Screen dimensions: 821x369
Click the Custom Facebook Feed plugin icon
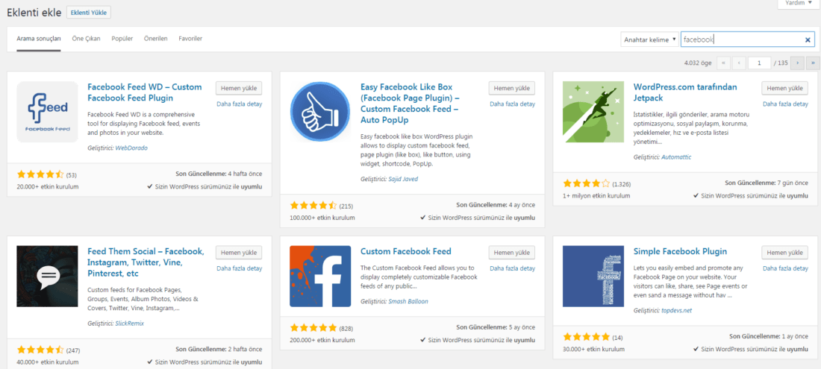pyautogui.click(x=320, y=277)
